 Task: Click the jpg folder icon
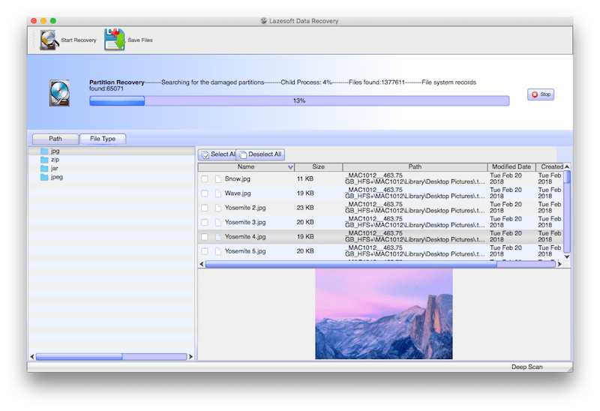pyautogui.click(x=44, y=151)
